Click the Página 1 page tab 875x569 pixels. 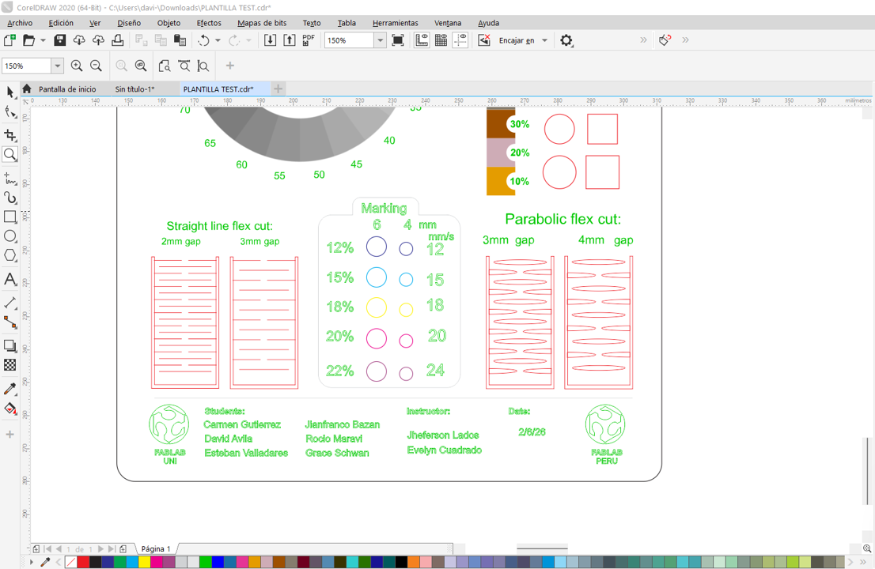156,549
